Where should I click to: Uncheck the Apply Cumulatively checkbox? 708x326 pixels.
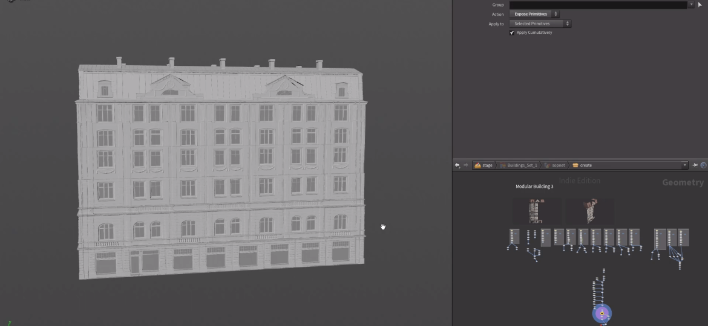tap(512, 33)
